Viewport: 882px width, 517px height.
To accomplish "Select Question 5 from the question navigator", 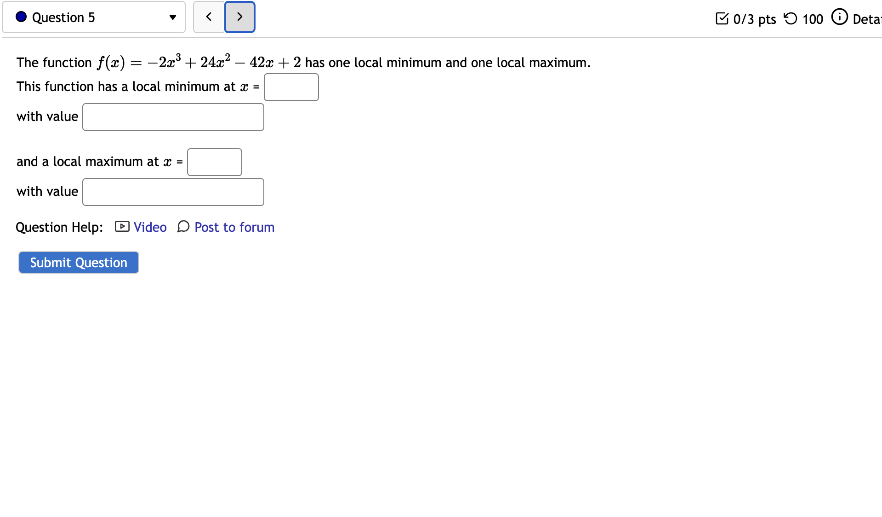I will pyautogui.click(x=63, y=17).
